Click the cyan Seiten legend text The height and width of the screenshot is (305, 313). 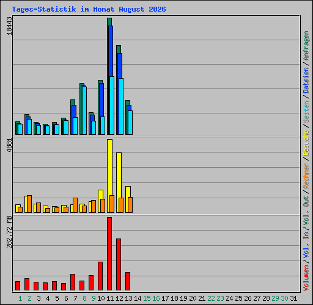pos(306,112)
